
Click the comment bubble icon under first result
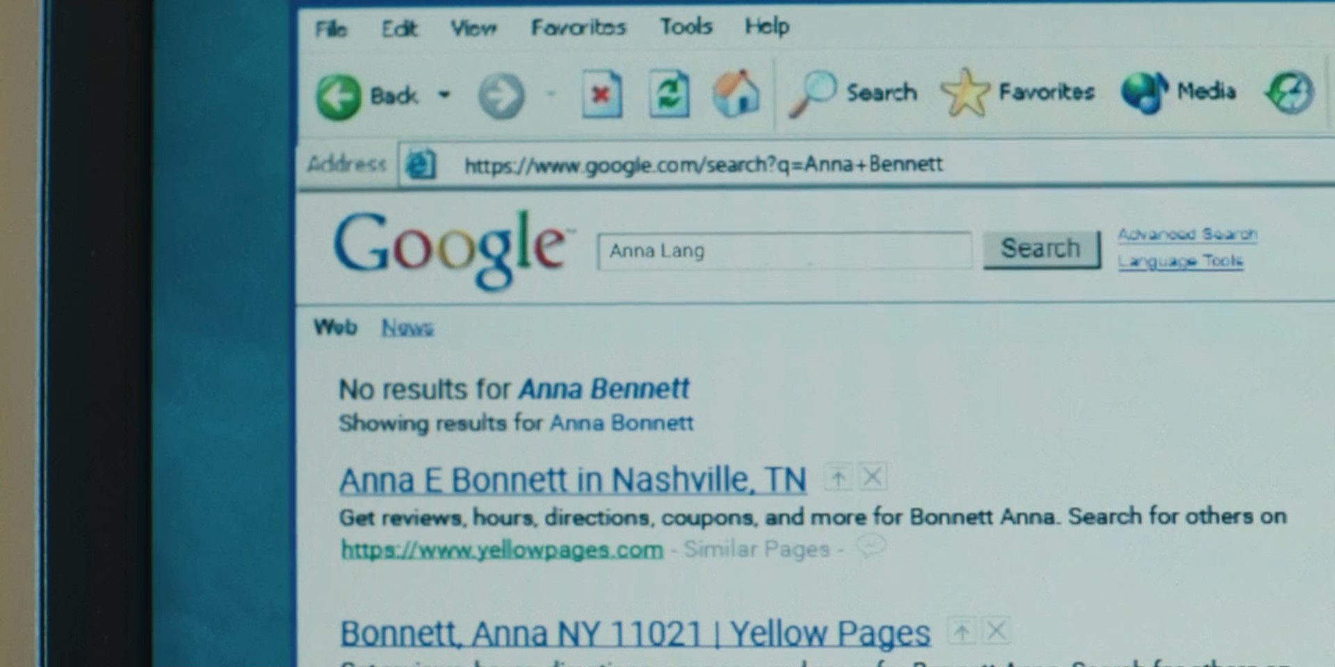pos(871,546)
